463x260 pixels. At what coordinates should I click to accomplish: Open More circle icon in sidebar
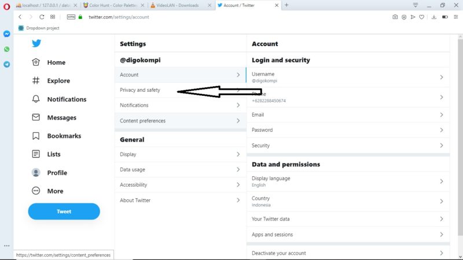pos(36,191)
